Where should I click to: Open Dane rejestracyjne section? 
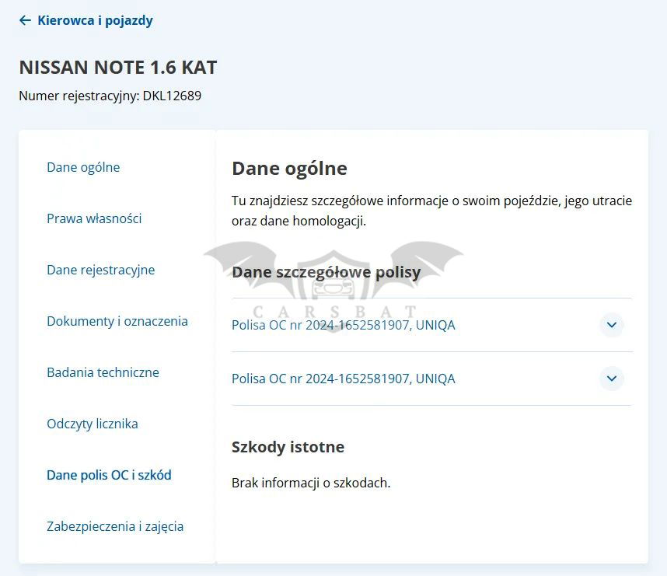100,270
